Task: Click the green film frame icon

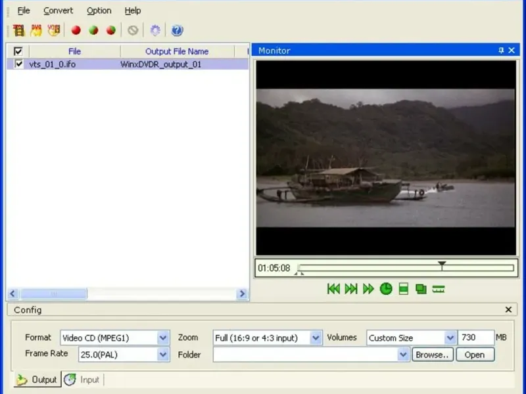Action: [x=404, y=289]
